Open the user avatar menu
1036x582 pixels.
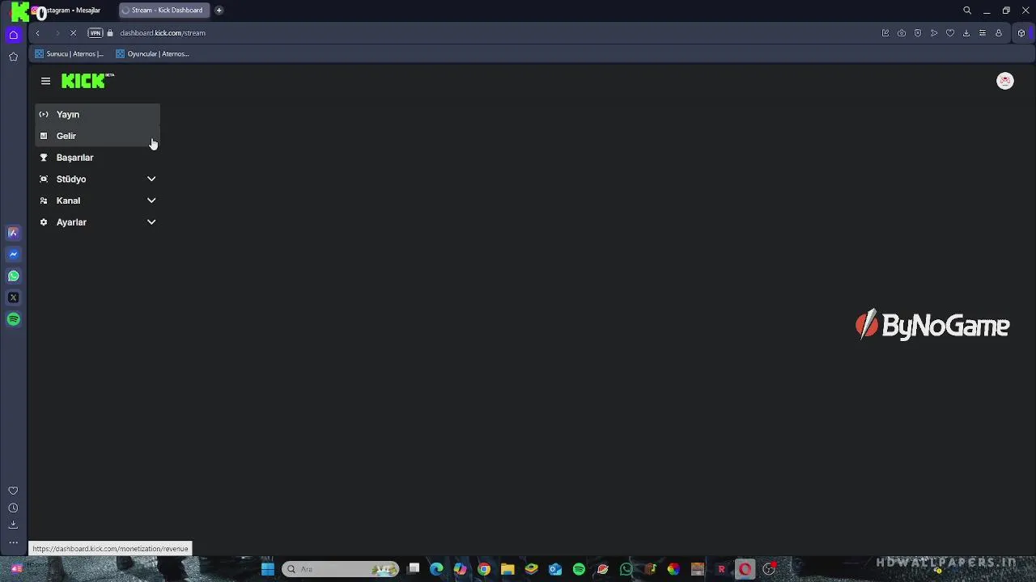[1004, 80]
